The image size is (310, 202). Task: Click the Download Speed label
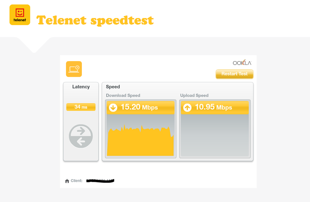click(x=123, y=96)
